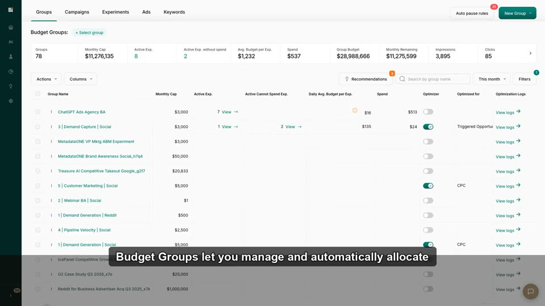
Task: Click the Active Exp. count 8 stat
Action: click(136, 56)
